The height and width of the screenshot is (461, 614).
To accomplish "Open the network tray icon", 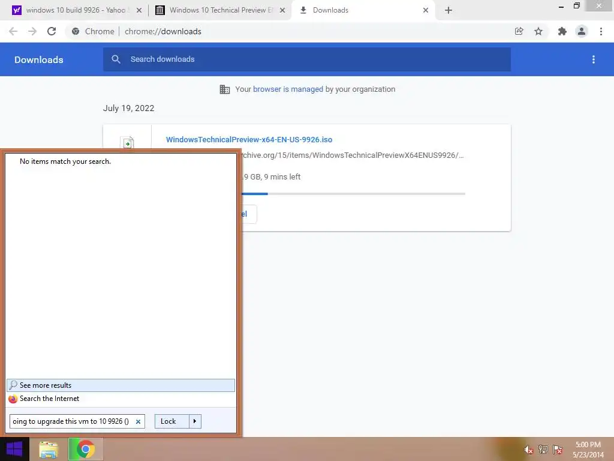I will tap(543, 450).
